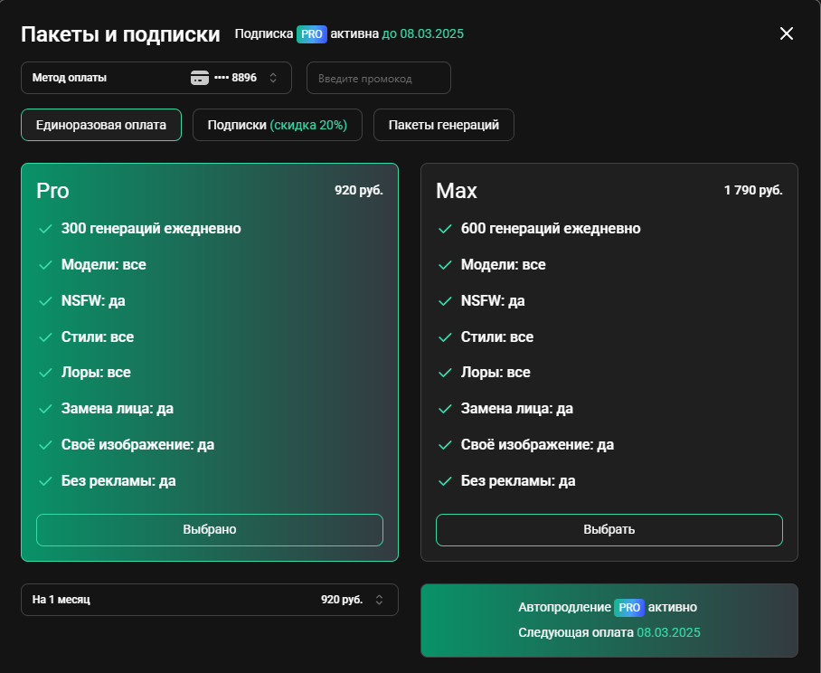Open the Подписки (скидка 20%) tab

pos(278,125)
